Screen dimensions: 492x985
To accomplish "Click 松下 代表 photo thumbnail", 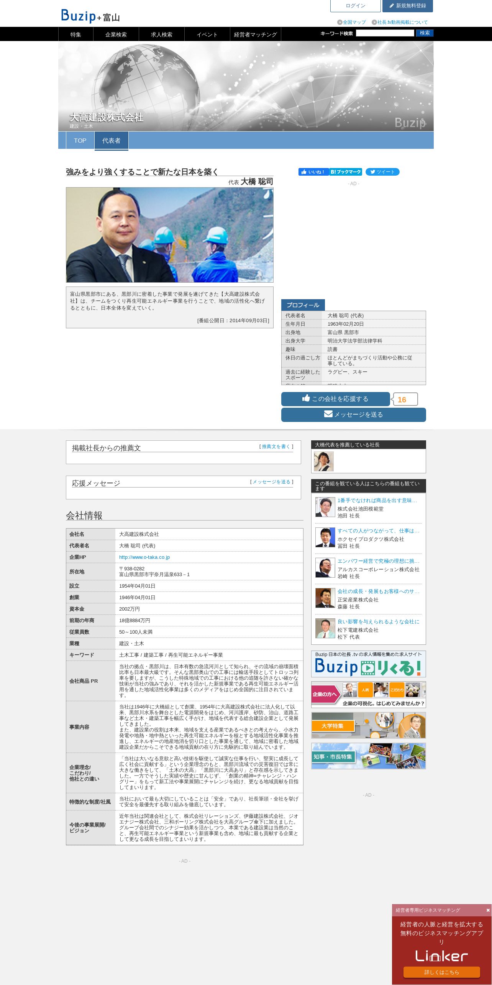I will pyautogui.click(x=325, y=628).
